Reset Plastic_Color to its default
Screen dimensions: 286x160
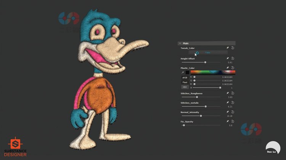pos(233,68)
